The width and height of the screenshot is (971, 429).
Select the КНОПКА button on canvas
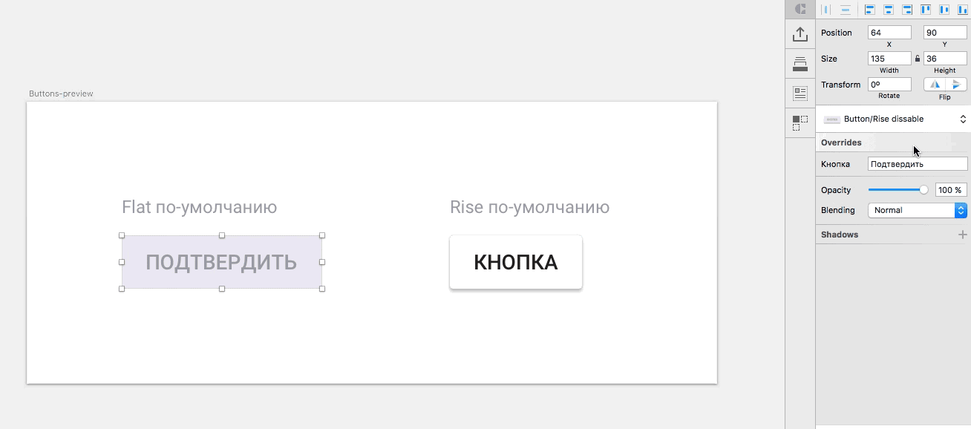(x=516, y=262)
